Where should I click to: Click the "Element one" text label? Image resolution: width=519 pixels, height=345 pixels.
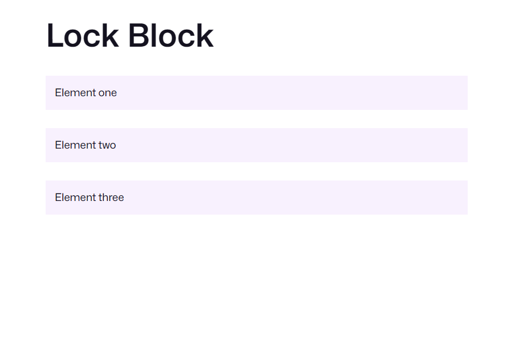[86, 93]
